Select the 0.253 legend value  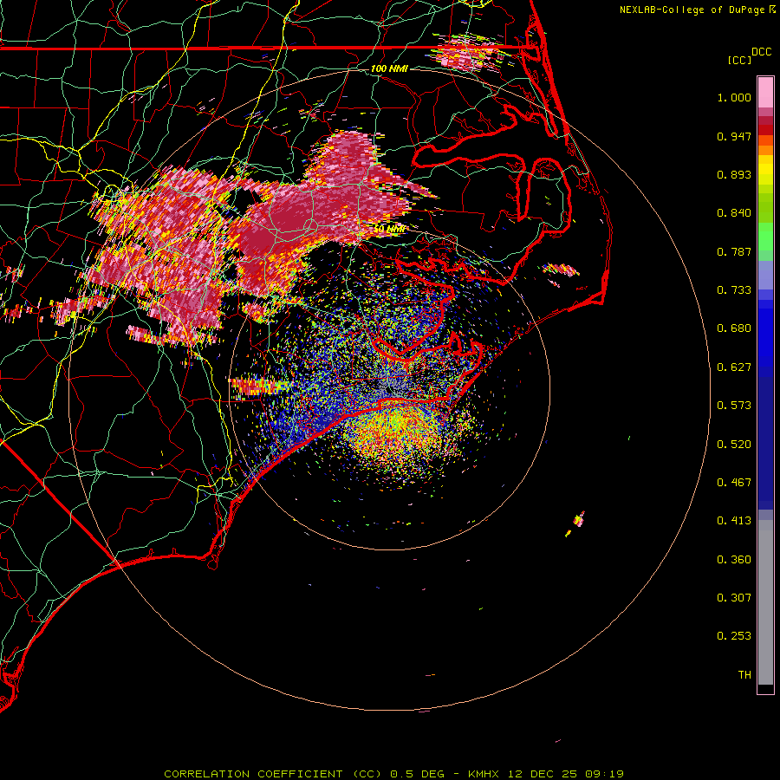coord(734,636)
